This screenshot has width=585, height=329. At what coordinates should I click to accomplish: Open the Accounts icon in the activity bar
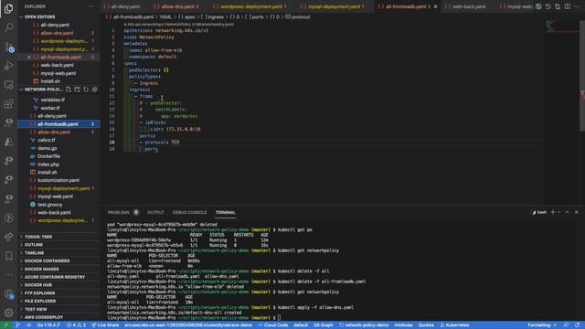(8, 294)
